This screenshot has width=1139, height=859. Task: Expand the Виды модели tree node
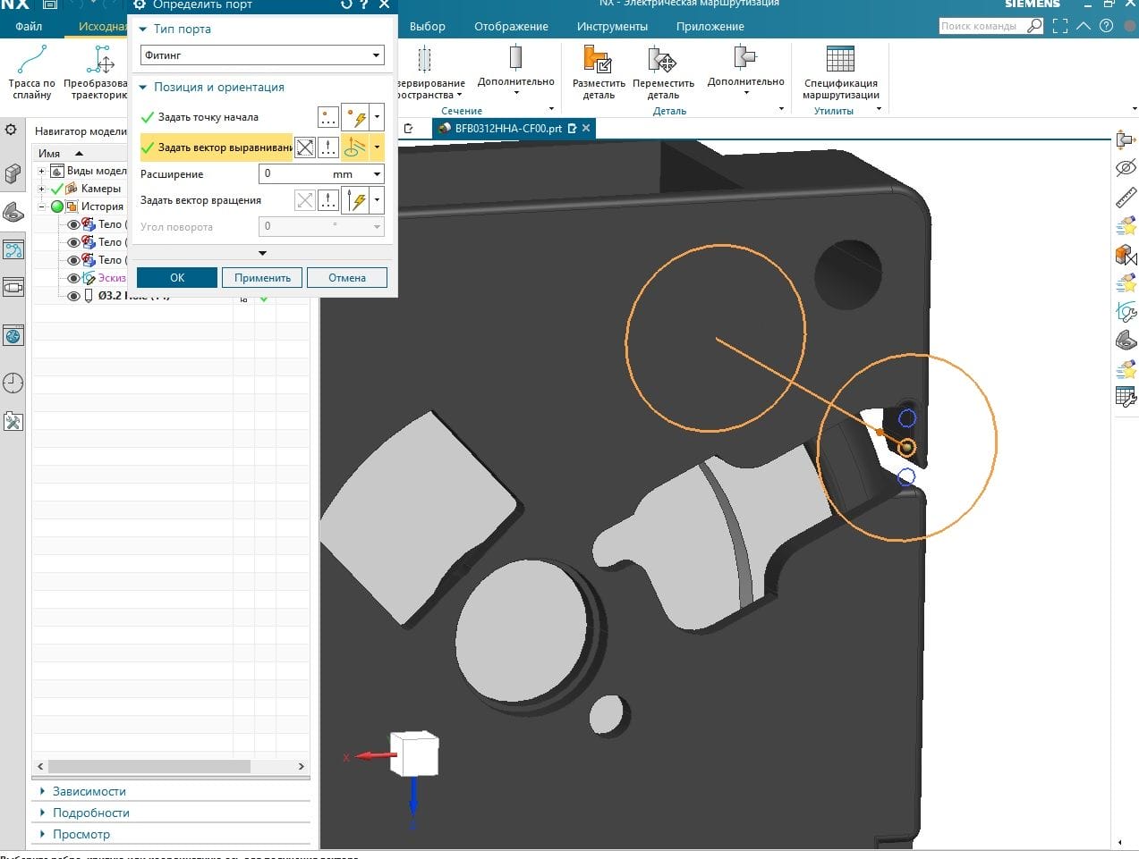click(41, 171)
